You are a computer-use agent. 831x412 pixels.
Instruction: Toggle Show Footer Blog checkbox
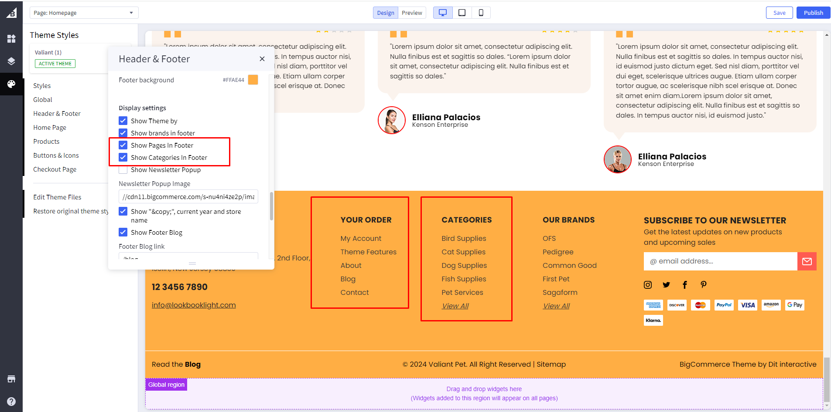pos(123,232)
